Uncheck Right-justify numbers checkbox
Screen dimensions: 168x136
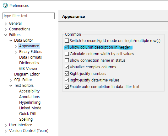click(67, 73)
